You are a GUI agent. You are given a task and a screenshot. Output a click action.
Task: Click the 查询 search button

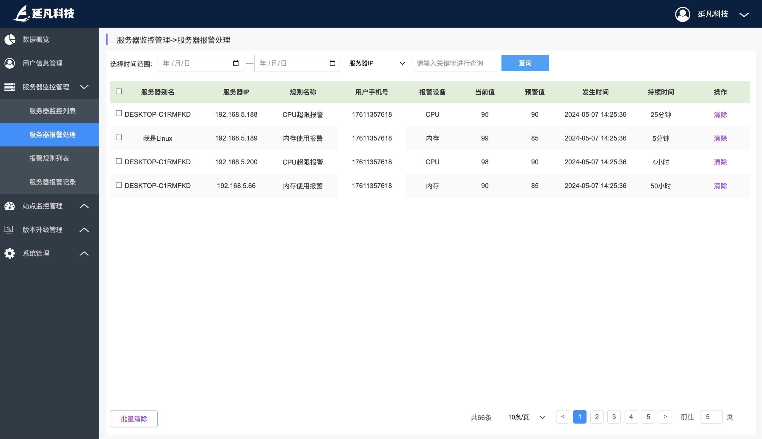[525, 63]
